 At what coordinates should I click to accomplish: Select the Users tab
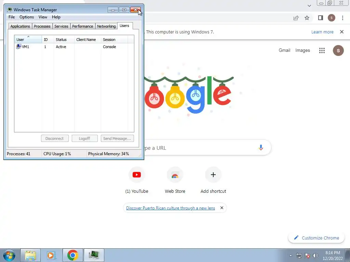[124, 26]
